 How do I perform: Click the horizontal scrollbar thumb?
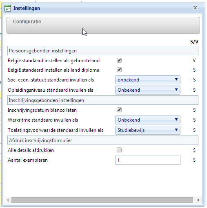point(102,200)
